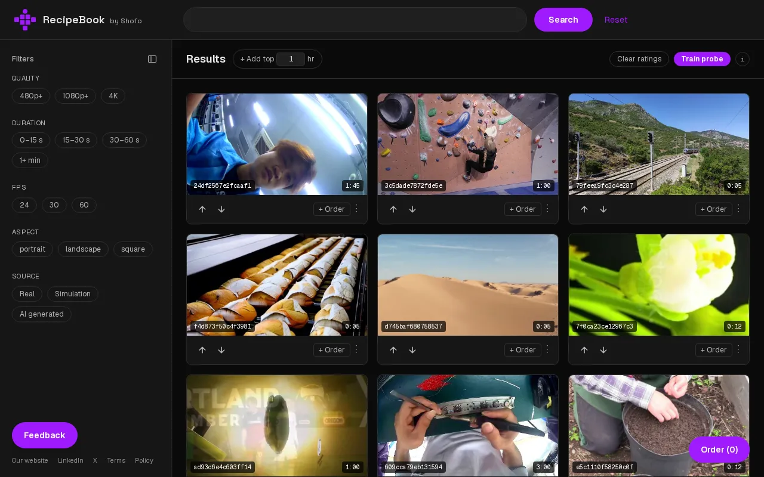Downvote the climbing video 3c5dade7872fde5e
This screenshot has width=764, height=477.
pos(412,209)
